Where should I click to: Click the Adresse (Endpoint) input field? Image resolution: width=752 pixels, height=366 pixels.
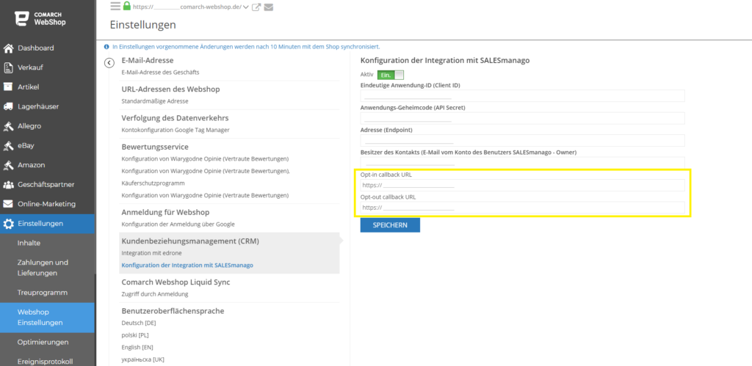click(522, 140)
